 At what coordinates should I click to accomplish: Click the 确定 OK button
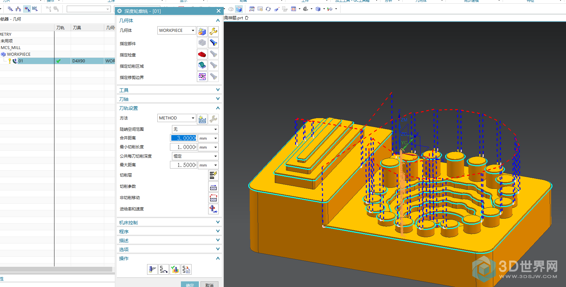190,284
